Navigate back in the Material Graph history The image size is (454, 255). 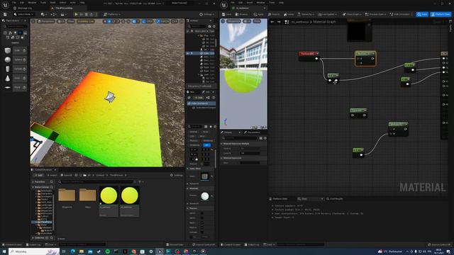click(272, 22)
